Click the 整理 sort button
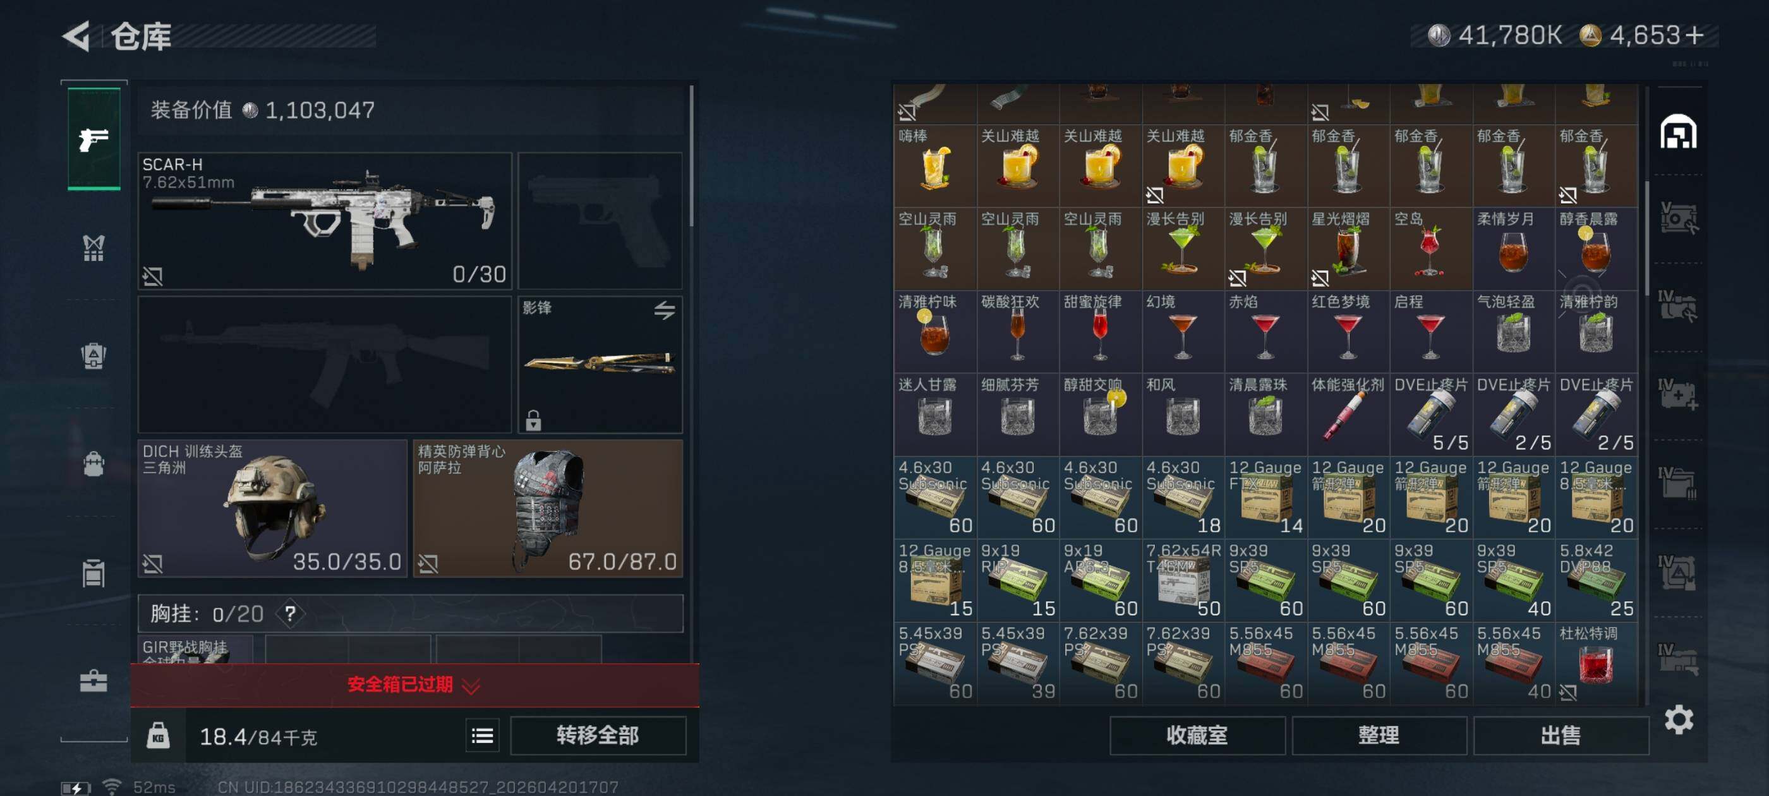The height and width of the screenshot is (796, 1769). 1379,735
